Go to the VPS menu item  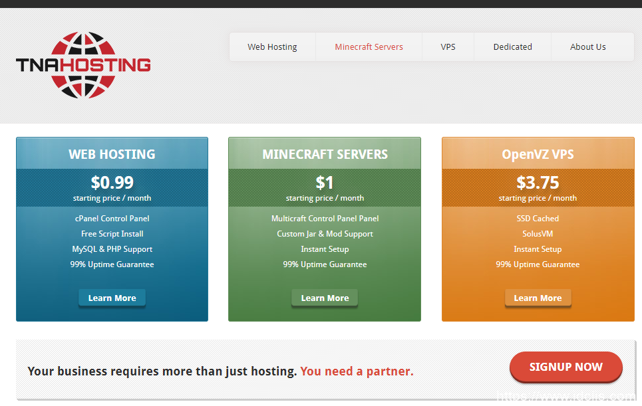tap(448, 47)
